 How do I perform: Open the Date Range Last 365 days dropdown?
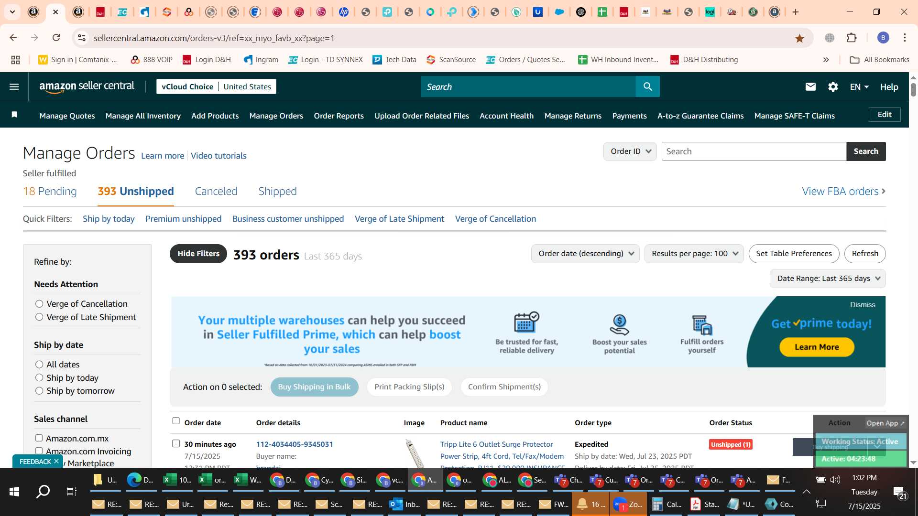point(828,279)
